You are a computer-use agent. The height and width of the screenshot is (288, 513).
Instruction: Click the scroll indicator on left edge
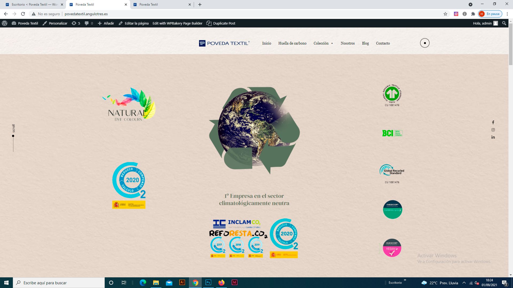click(13, 138)
